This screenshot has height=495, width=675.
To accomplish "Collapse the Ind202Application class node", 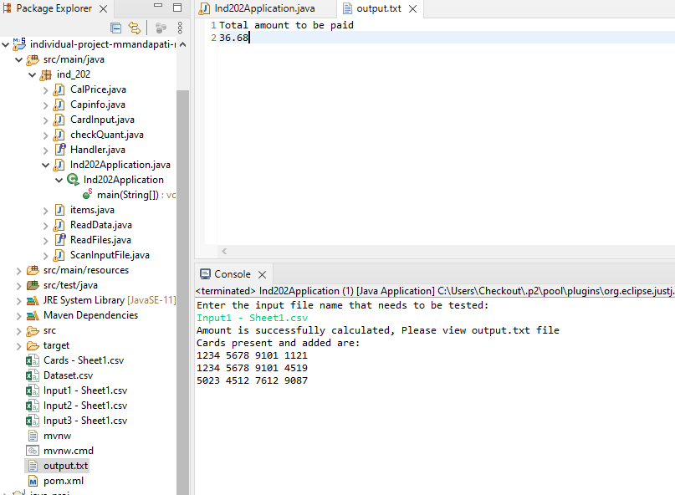I will [59, 180].
